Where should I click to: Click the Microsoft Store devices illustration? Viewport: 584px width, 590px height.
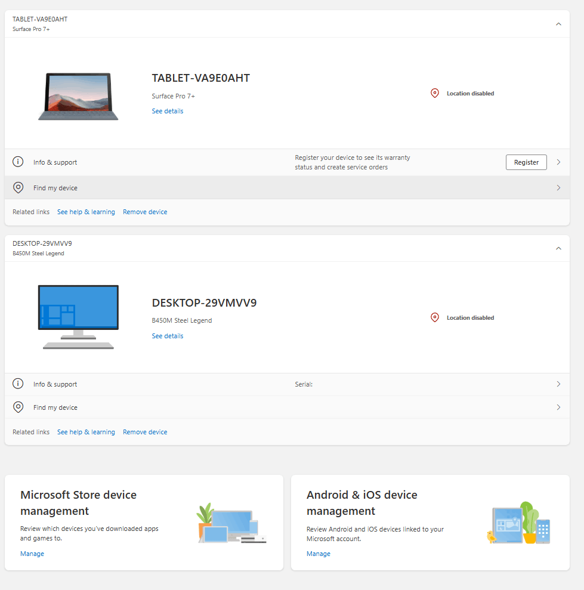(x=231, y=523)
